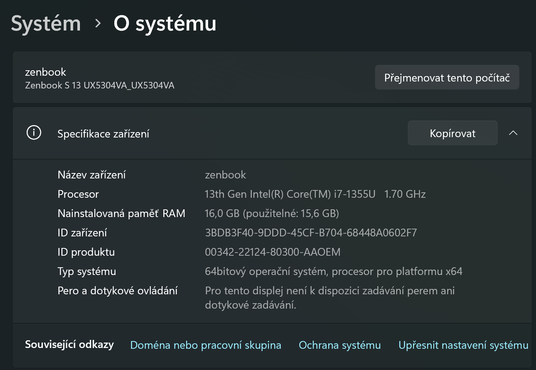Viewport: 536px width, 370px height.
Task: Click the Systém breadcrumb heading
Action: pyautogui.click(x=46, y=23)
